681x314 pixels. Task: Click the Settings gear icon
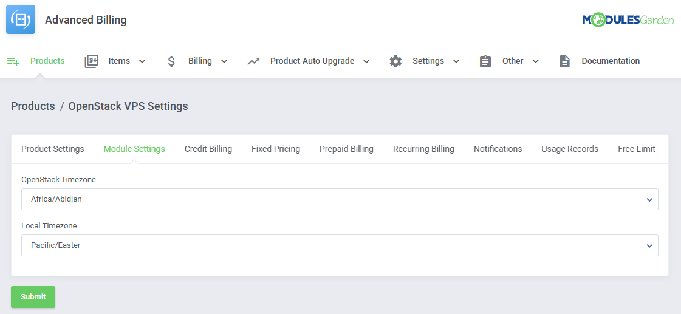click(395, 61)
